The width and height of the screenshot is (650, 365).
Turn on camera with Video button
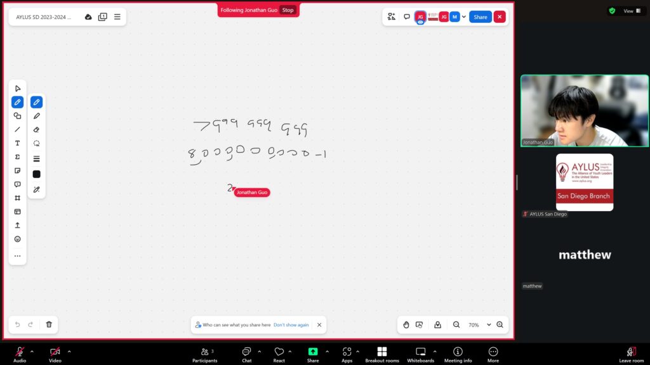coord(55,354)
